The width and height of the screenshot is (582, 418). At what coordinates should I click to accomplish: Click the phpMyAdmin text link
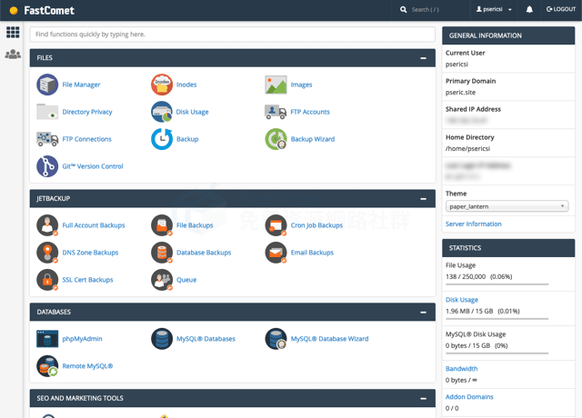pos(82,339)
